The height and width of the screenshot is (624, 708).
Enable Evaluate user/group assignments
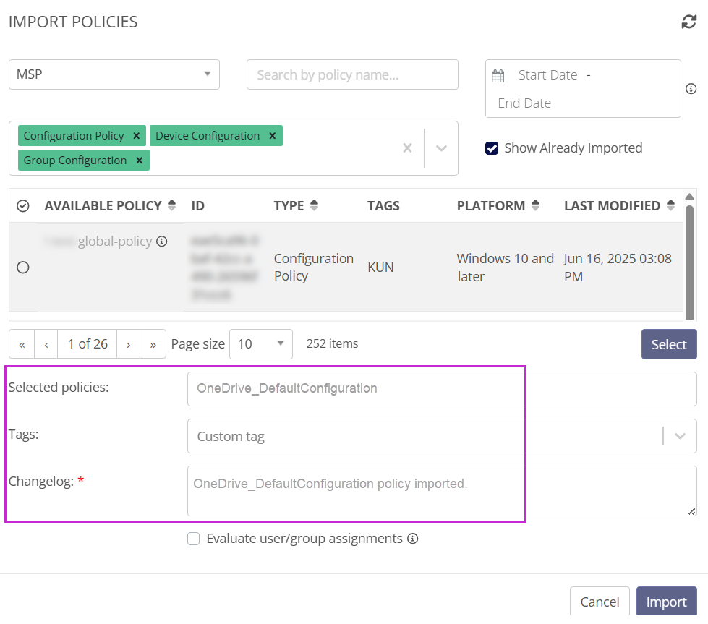[193, 538]
